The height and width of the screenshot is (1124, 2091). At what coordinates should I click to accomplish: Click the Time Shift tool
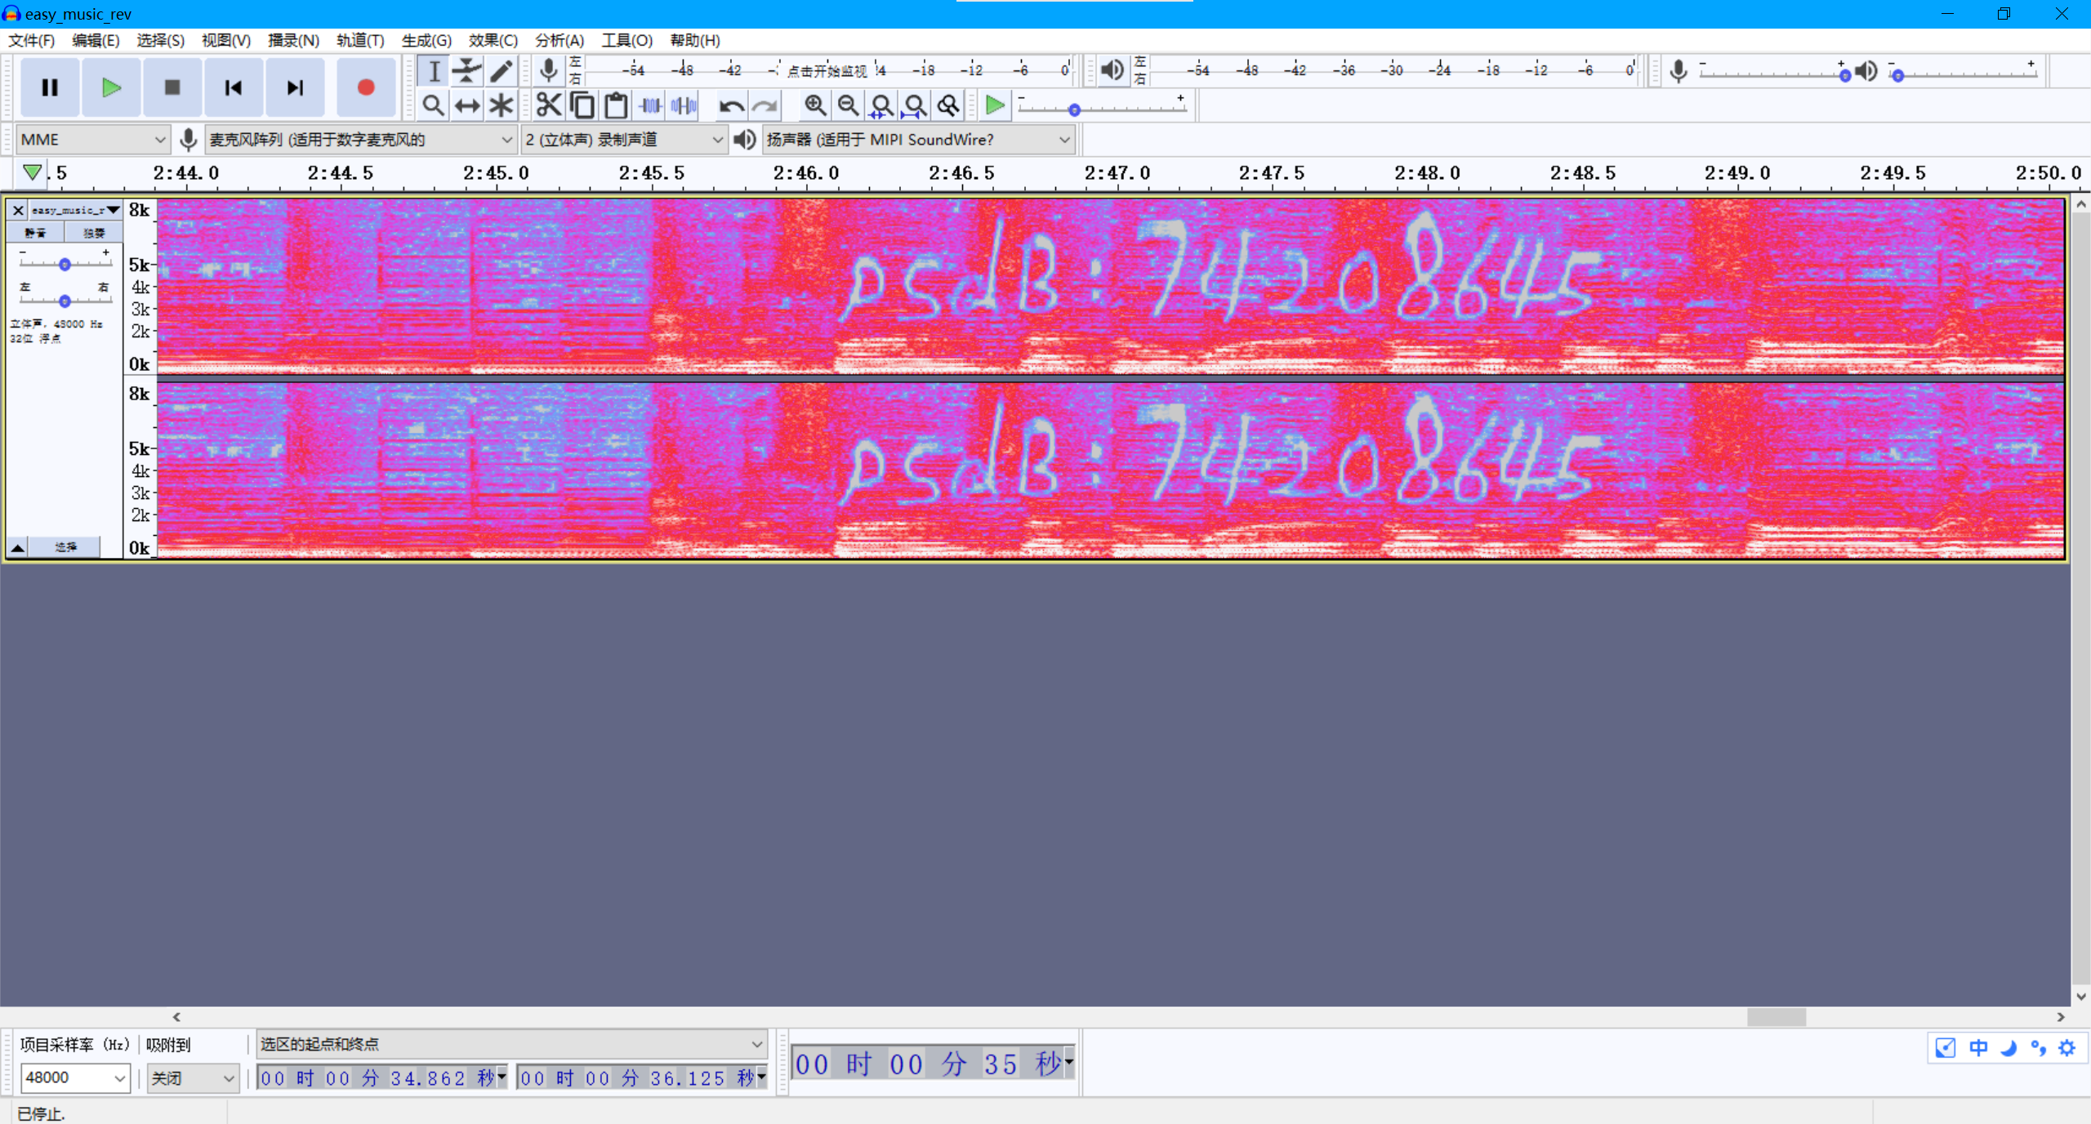click(x=467, y=105)
